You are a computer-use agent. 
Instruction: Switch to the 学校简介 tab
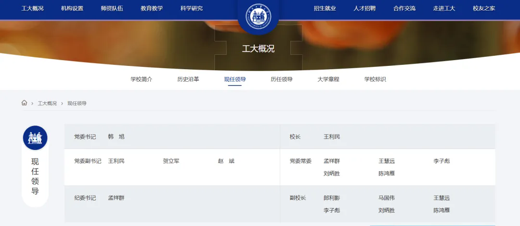click(142, 79)
